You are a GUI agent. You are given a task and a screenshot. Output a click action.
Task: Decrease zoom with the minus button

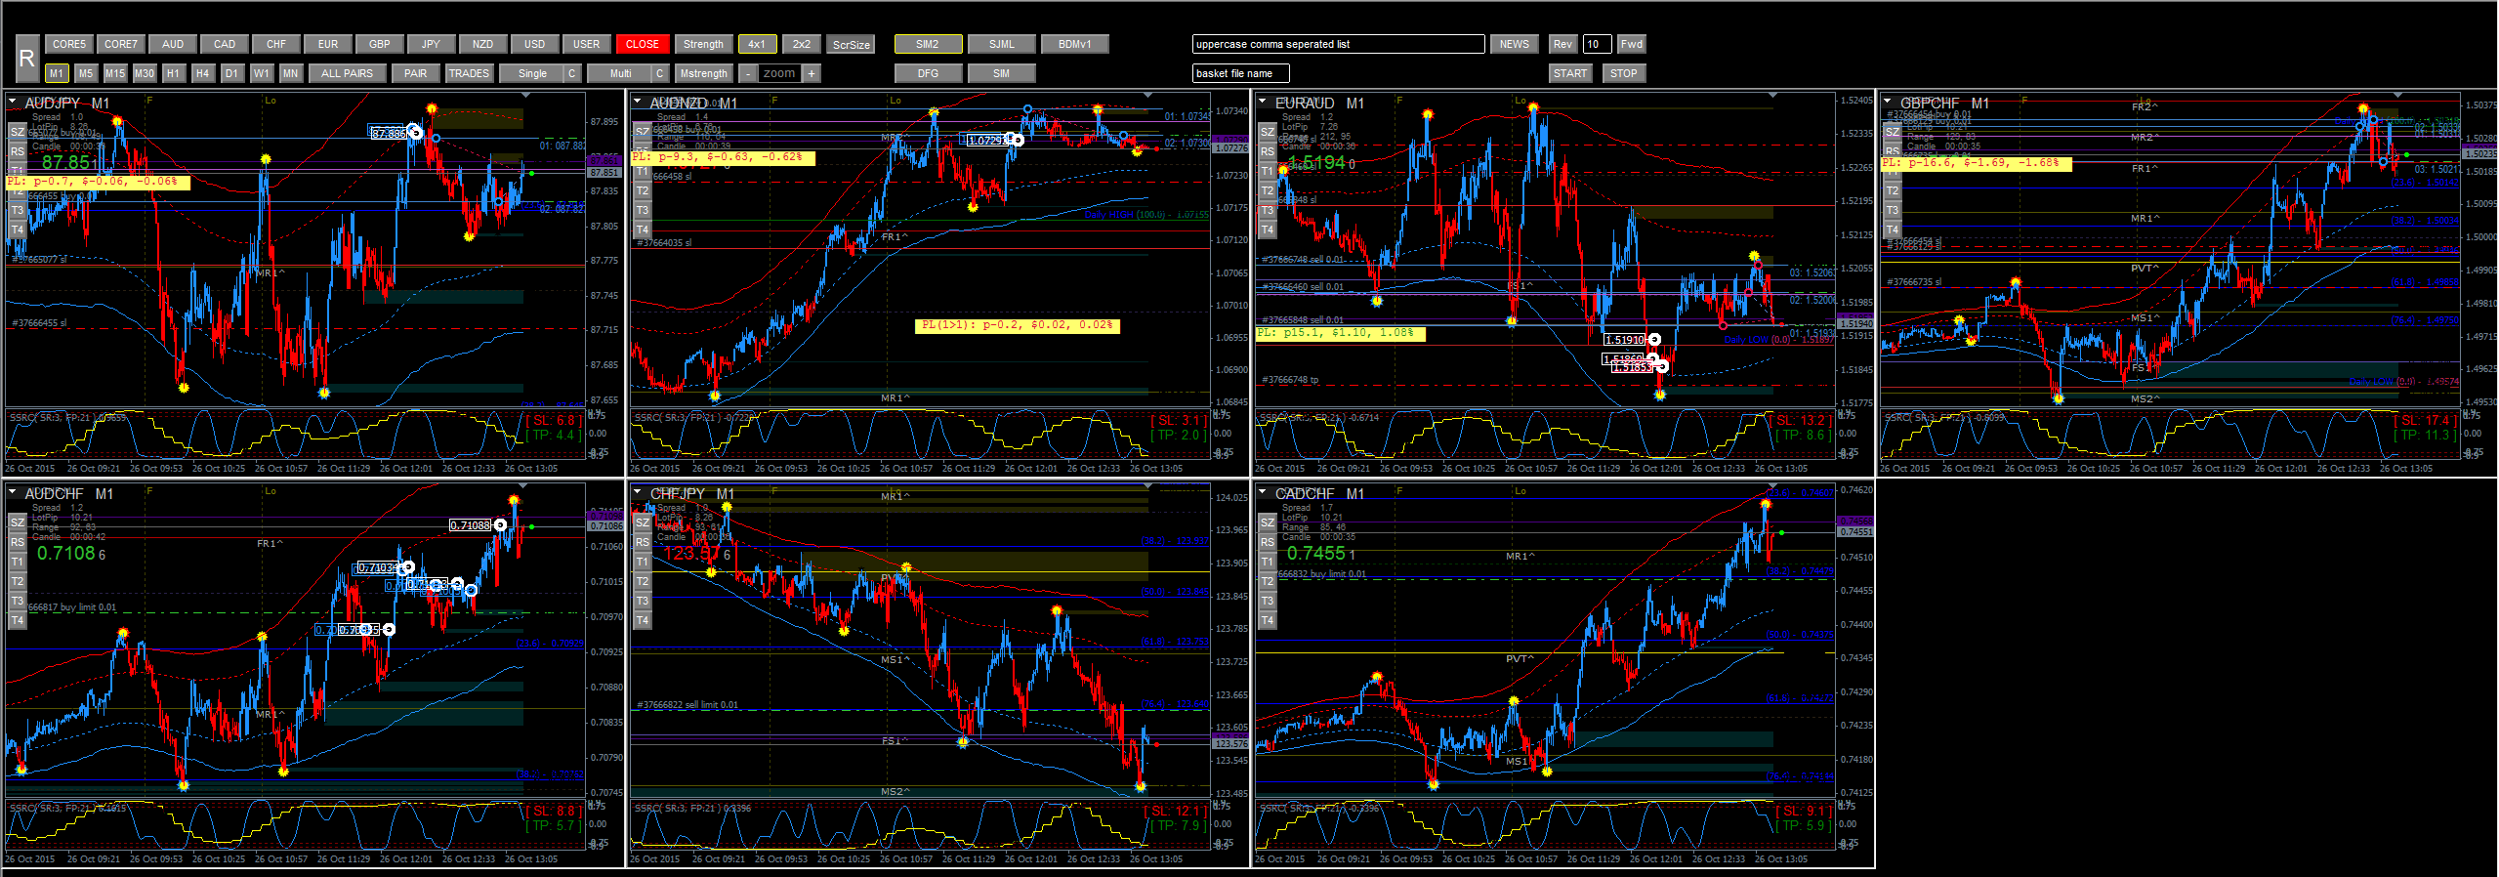point(747,73)
